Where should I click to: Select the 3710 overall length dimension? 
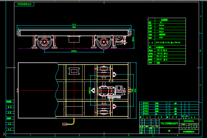[74, 25]
